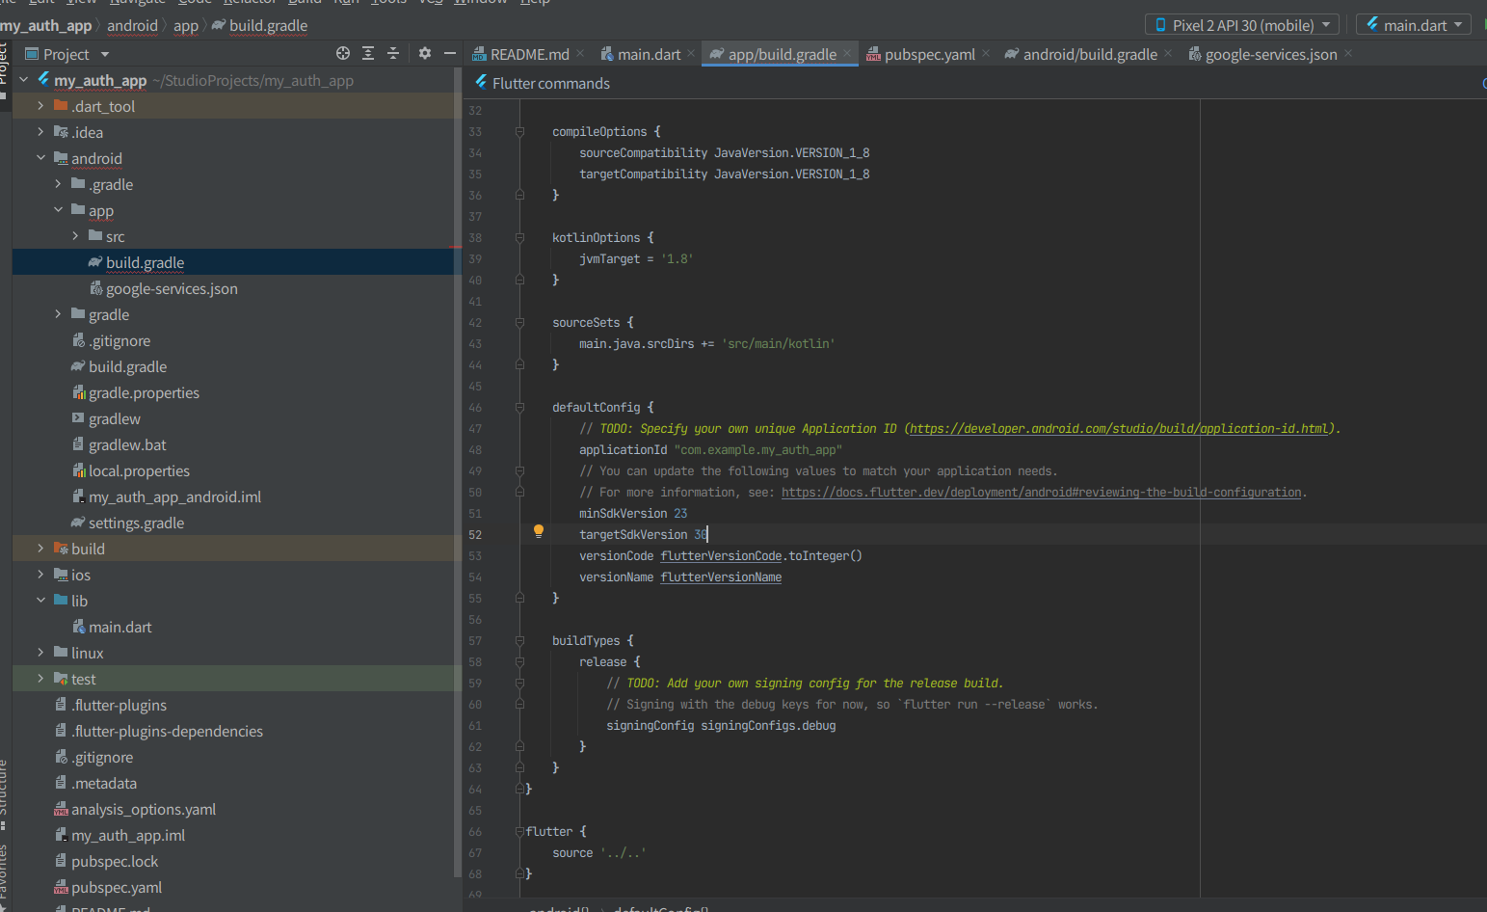Toggle code fold at compileOptions block
This screenshot has height=912, width=1487.
click(519, 132)
